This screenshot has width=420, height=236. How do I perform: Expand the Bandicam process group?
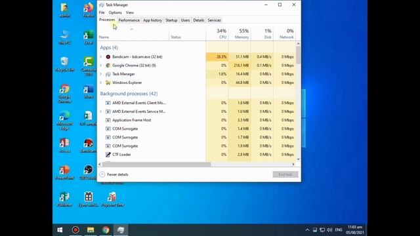point(100,57)
